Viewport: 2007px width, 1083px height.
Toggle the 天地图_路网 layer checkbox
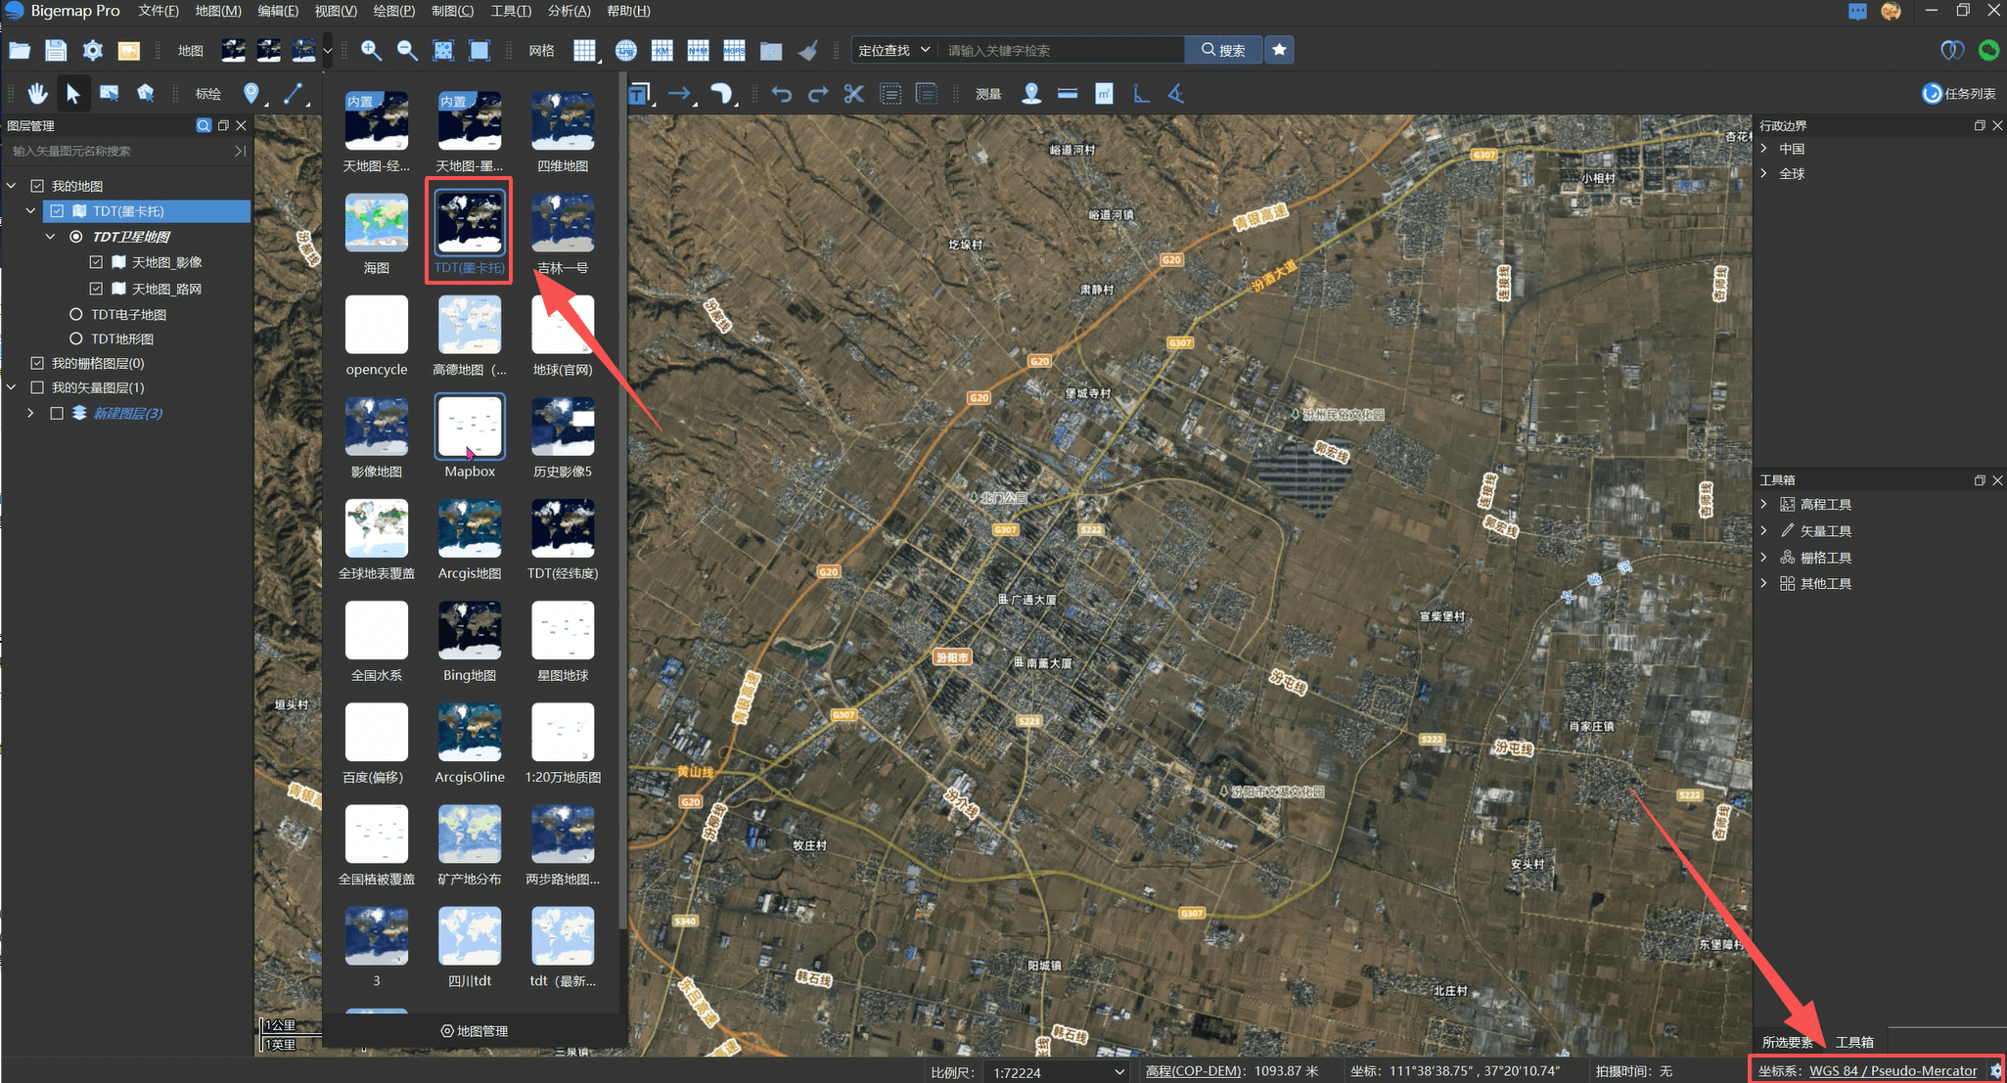tap(96, 289)
